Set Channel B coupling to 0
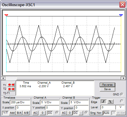The image size is (127, 117). [70, 113]
